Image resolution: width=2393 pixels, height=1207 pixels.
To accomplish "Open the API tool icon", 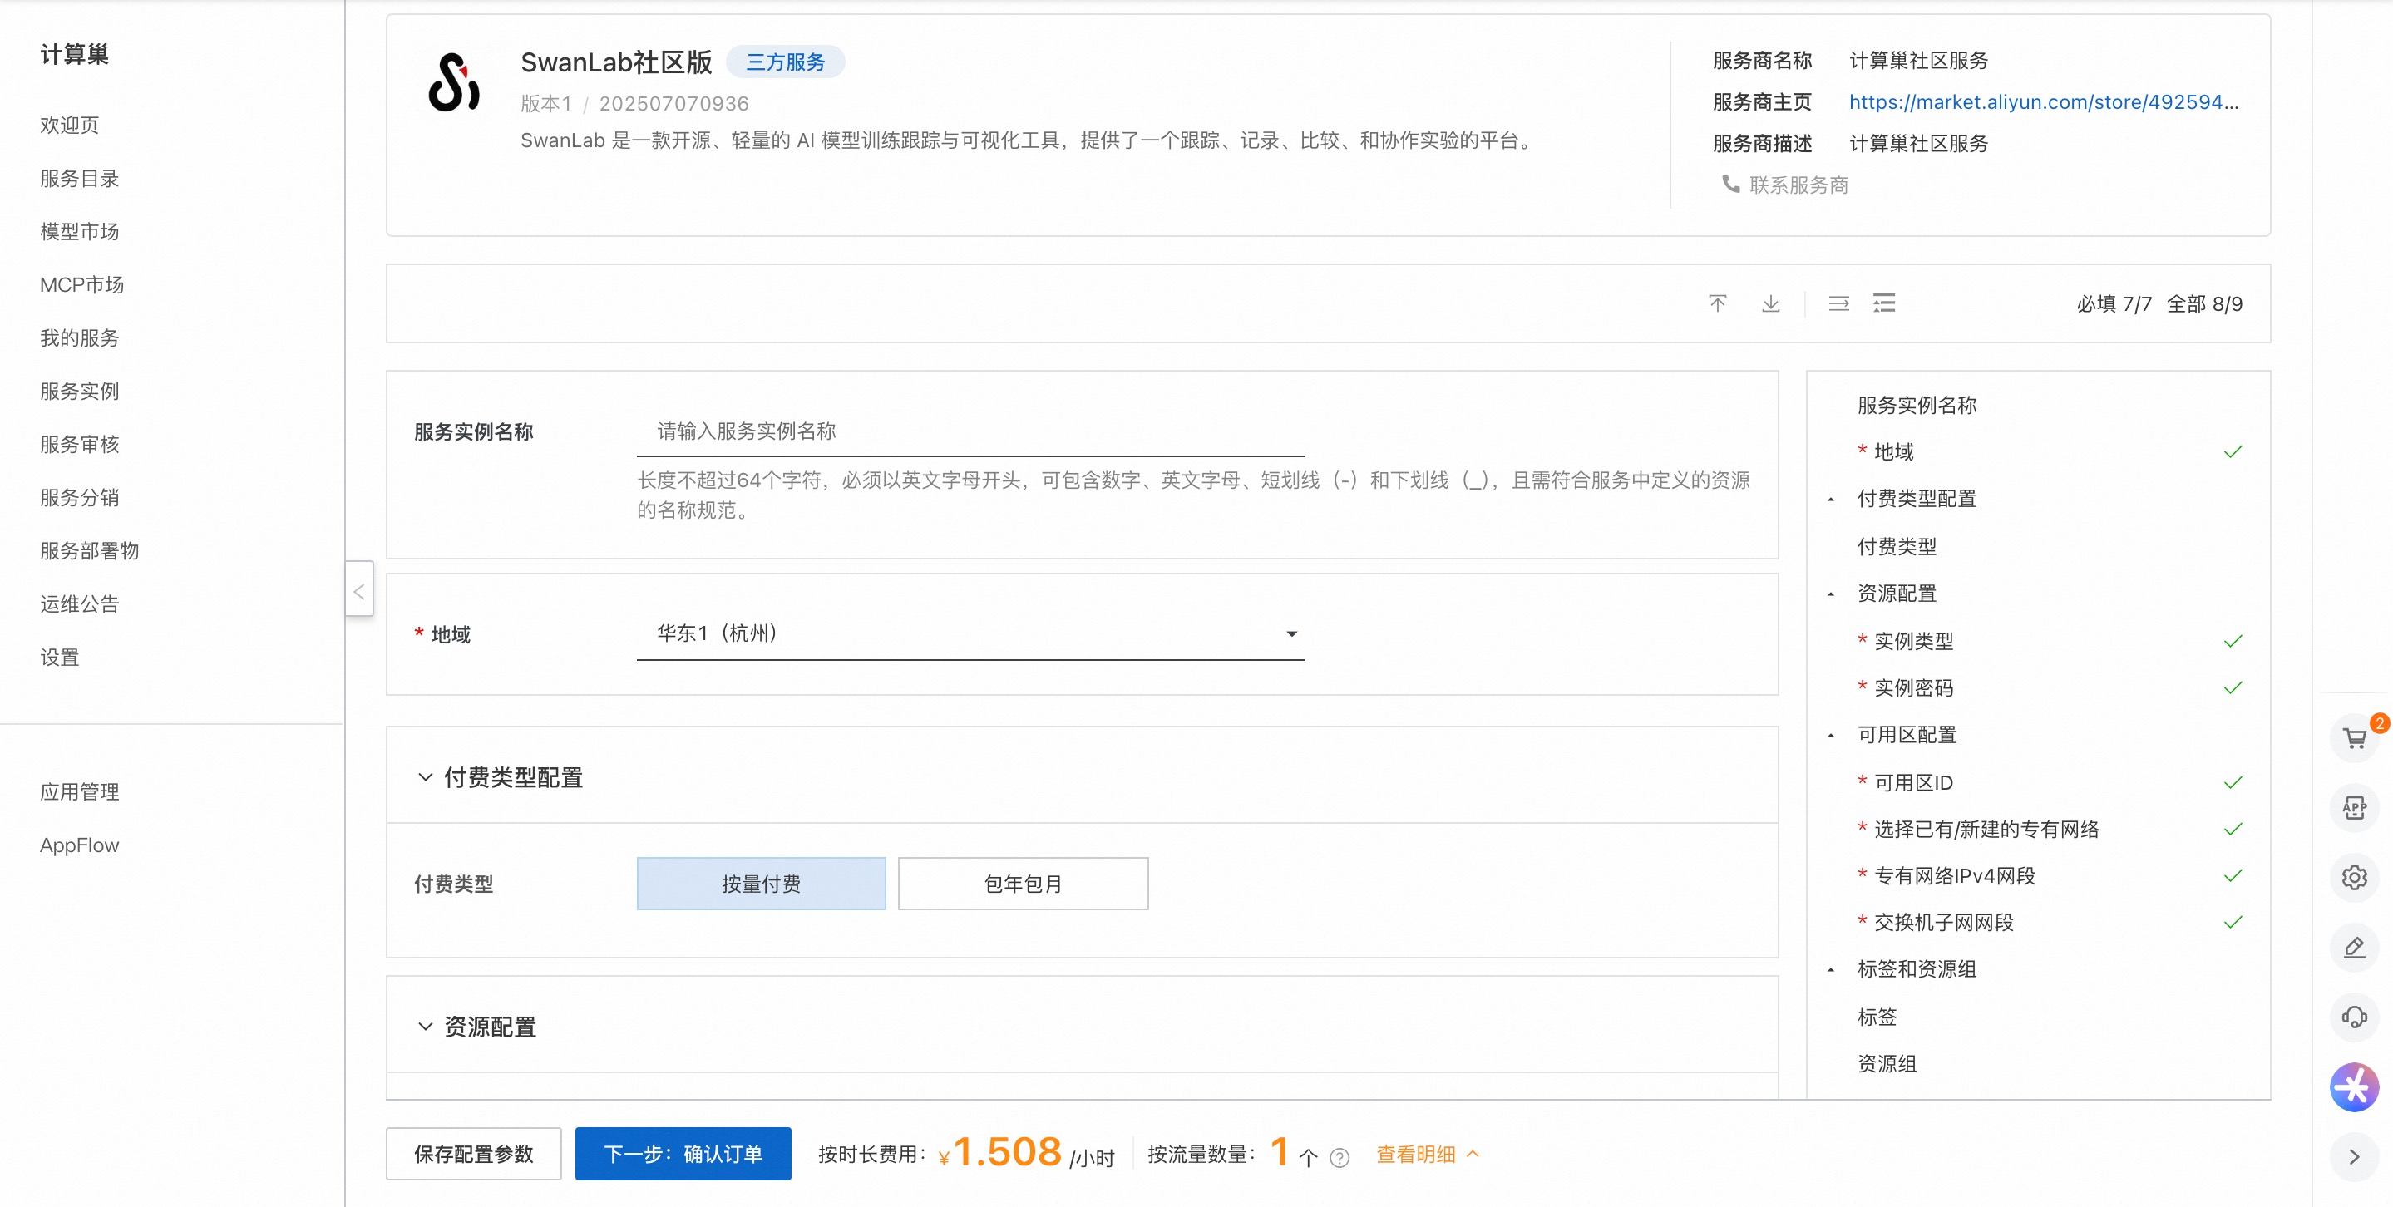I will [x=2355, y=808].
